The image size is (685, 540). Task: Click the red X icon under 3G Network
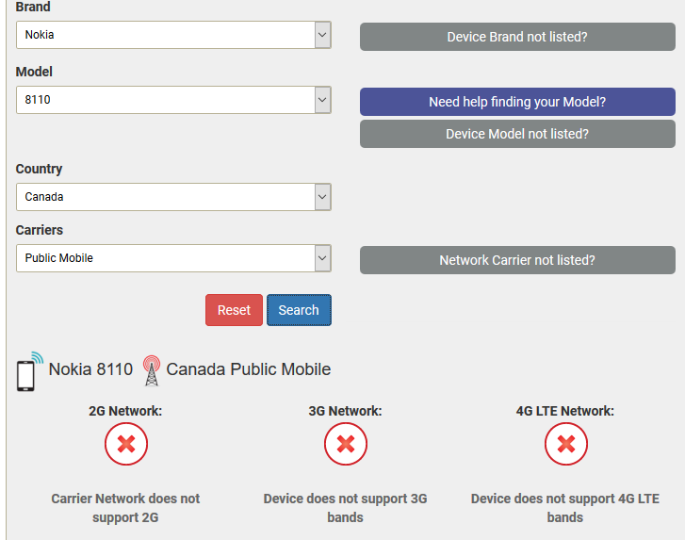(345, 444)
